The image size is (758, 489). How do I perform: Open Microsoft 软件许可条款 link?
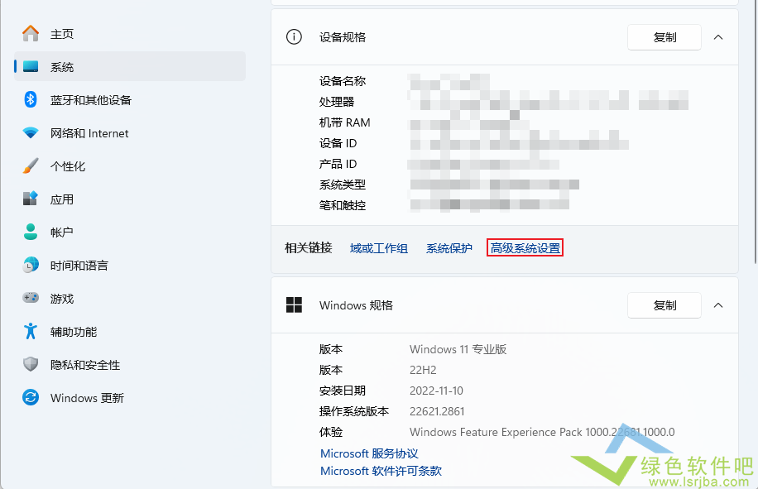click(x=381, y=471)
